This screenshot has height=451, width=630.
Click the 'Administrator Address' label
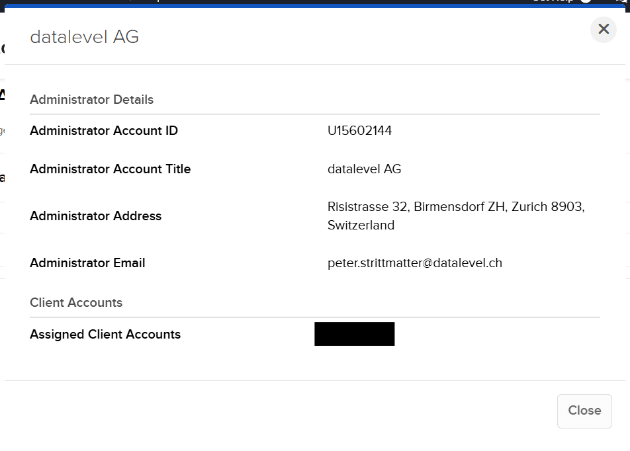95,216
